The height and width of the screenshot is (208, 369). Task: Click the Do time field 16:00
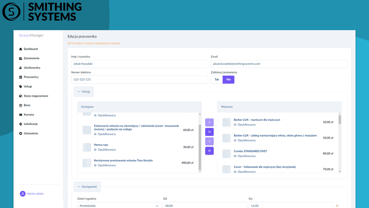tap(291, 206)
